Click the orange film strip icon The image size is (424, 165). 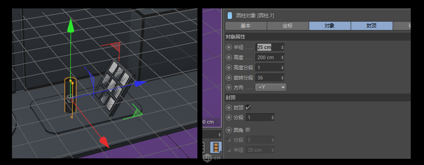[216, 147]
